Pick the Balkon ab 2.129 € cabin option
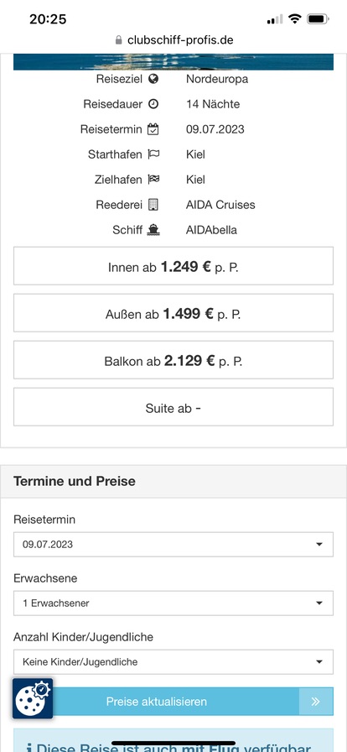347x752 pixels. click(x=173, y=360)
